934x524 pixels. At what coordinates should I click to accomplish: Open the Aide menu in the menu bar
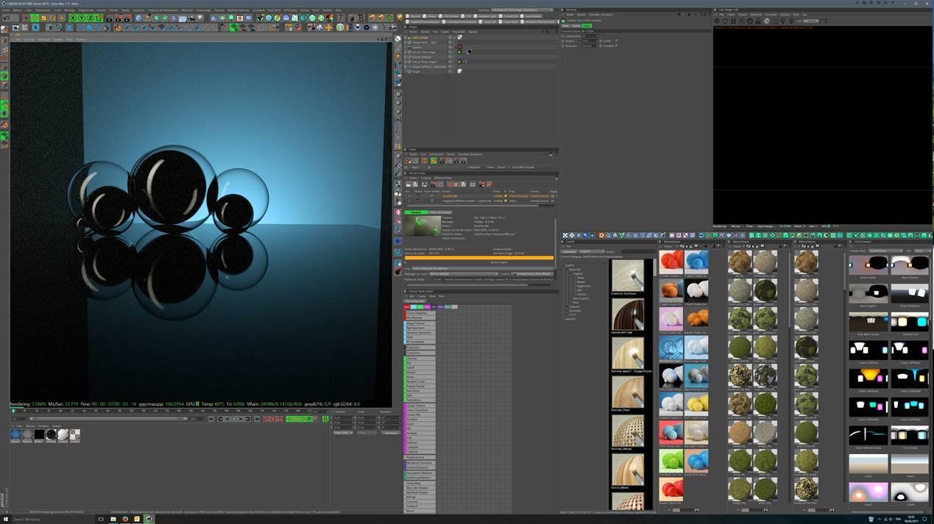(x=339, y=10)
